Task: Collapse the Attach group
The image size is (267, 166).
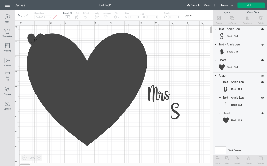Action: (216, 76)
